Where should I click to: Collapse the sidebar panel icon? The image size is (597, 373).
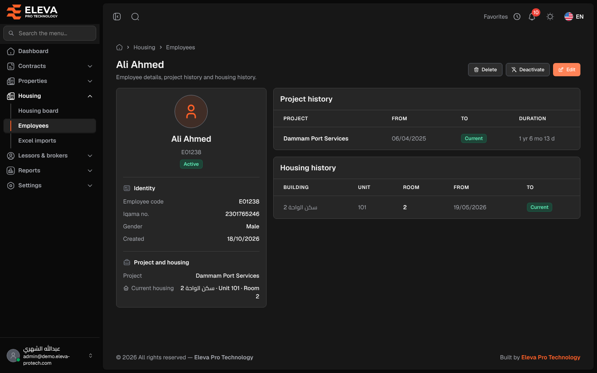(x=117, y=17)
